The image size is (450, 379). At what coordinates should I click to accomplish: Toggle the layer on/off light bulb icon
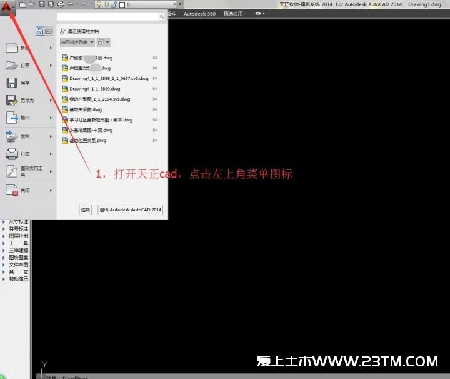(x=99, y=4)
